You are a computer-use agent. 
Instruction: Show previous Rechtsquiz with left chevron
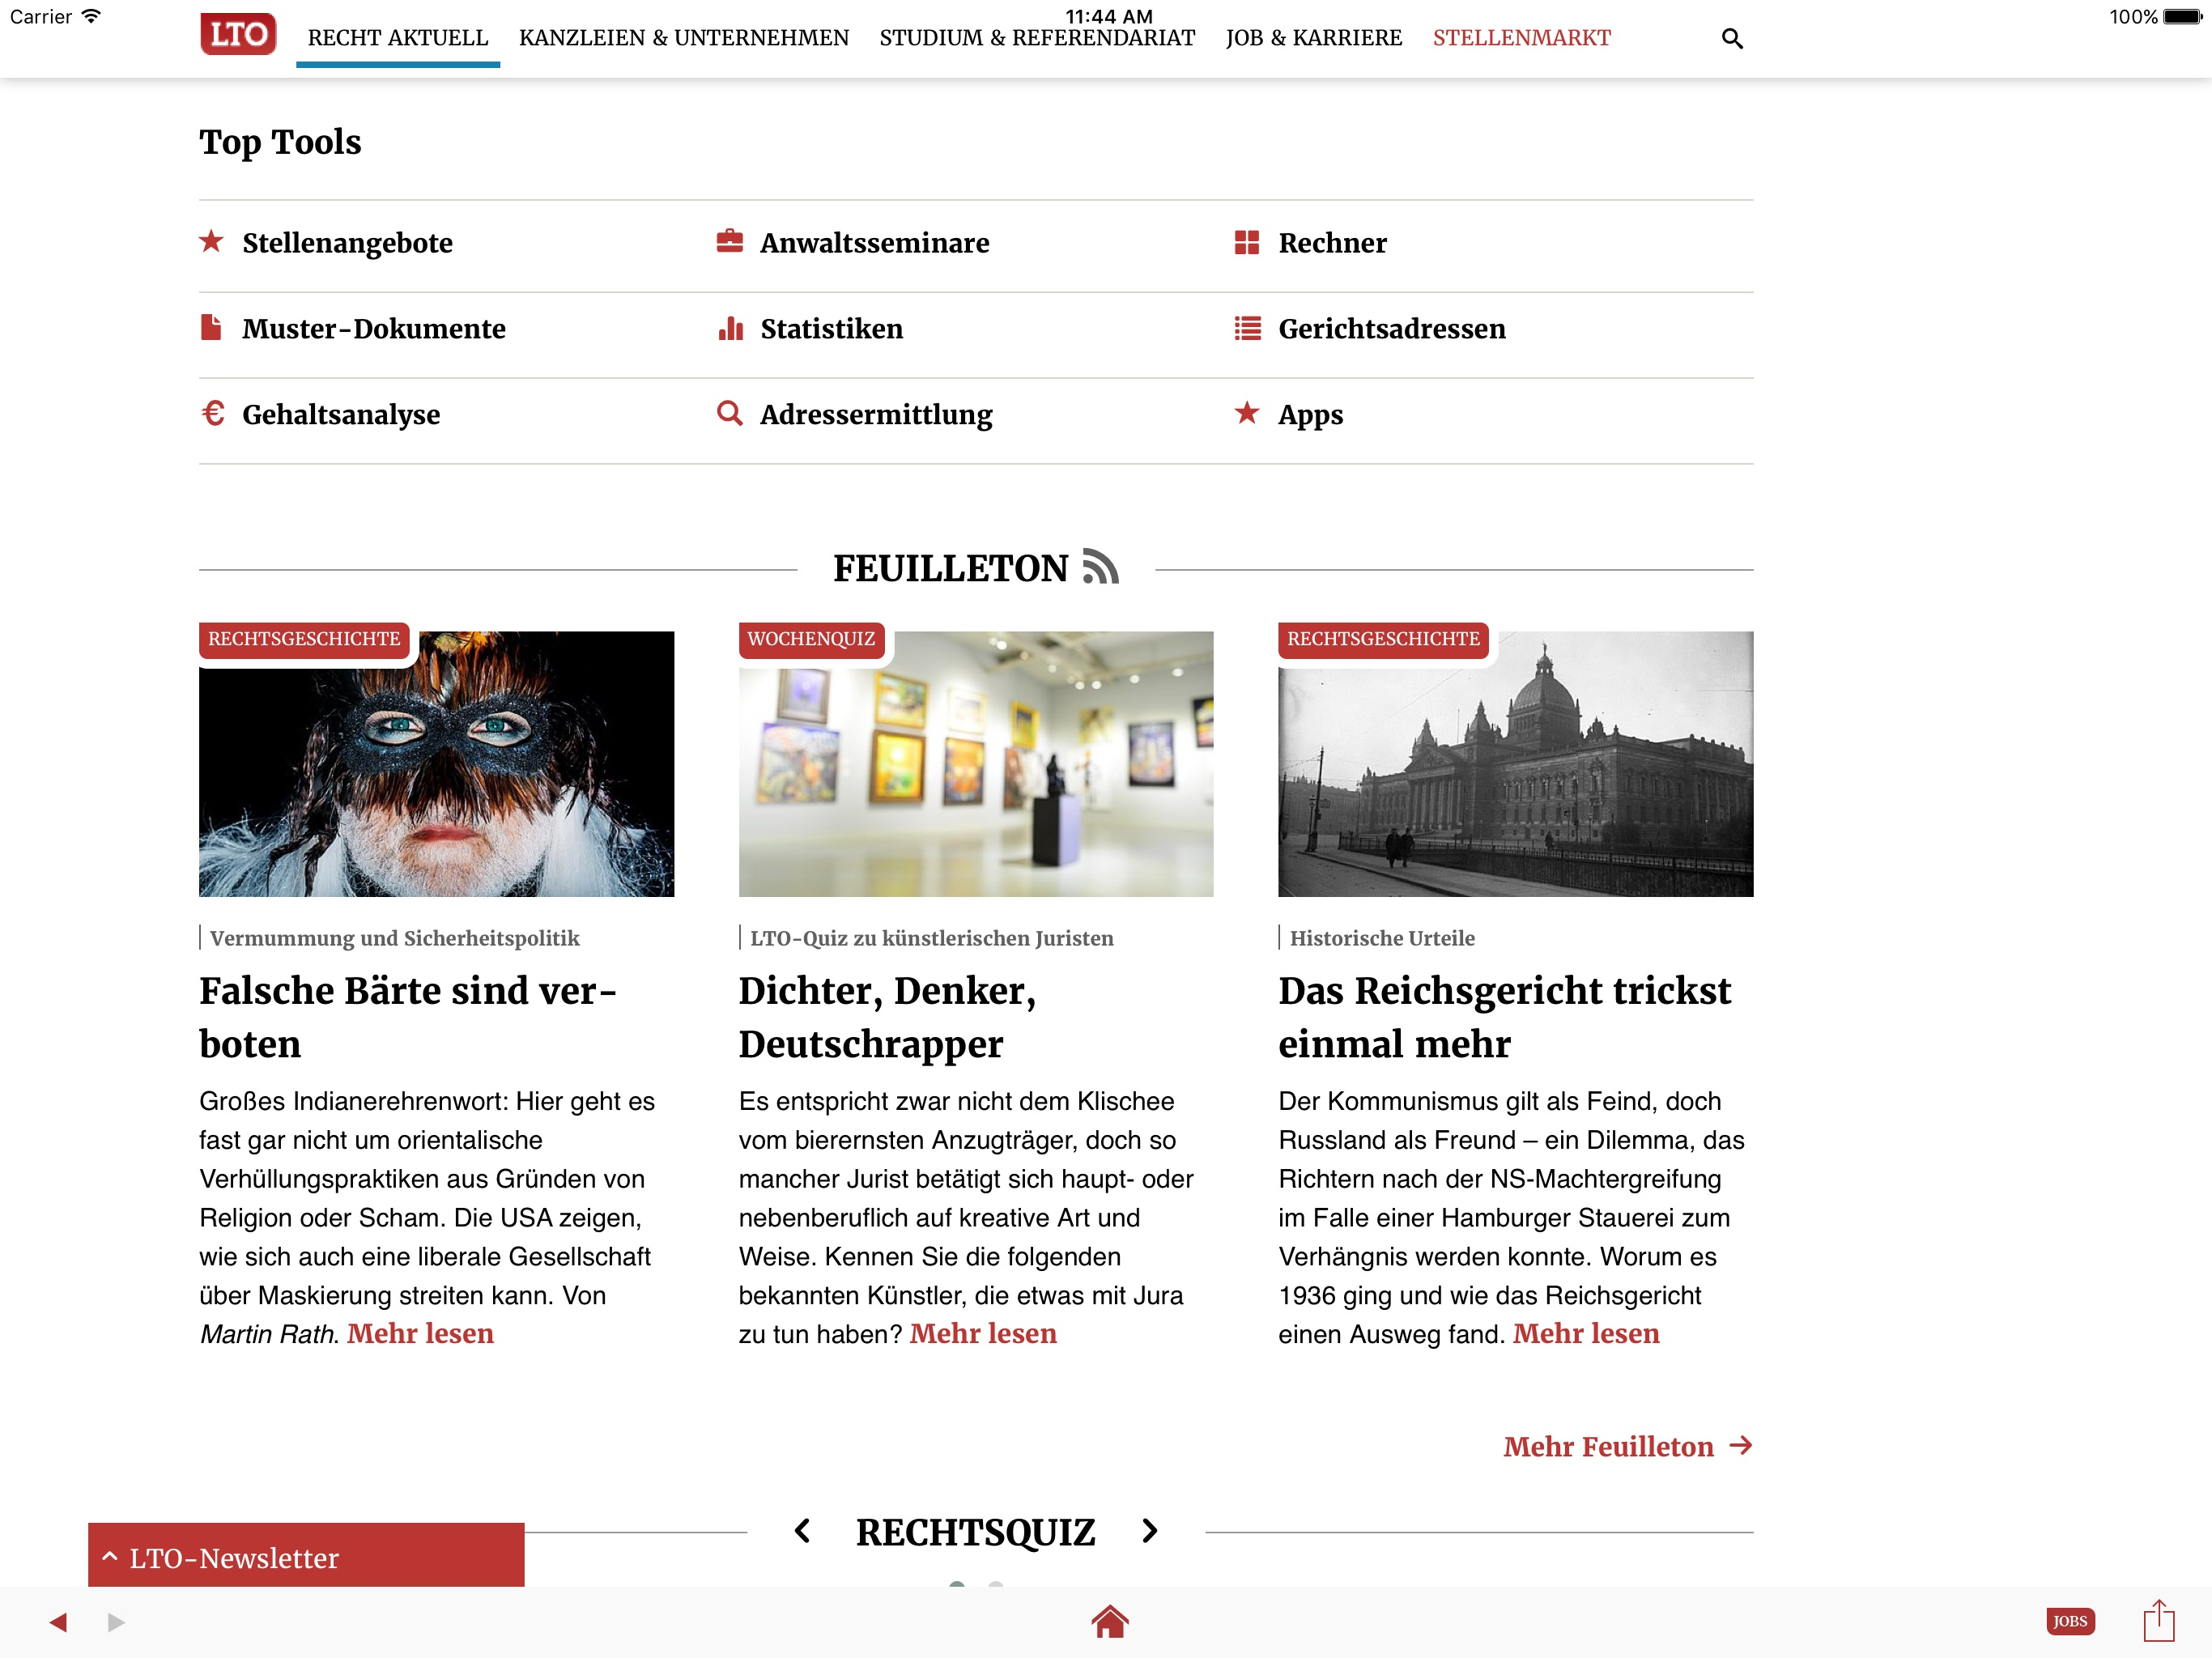pyautogui.click(x=802, y=1531)
